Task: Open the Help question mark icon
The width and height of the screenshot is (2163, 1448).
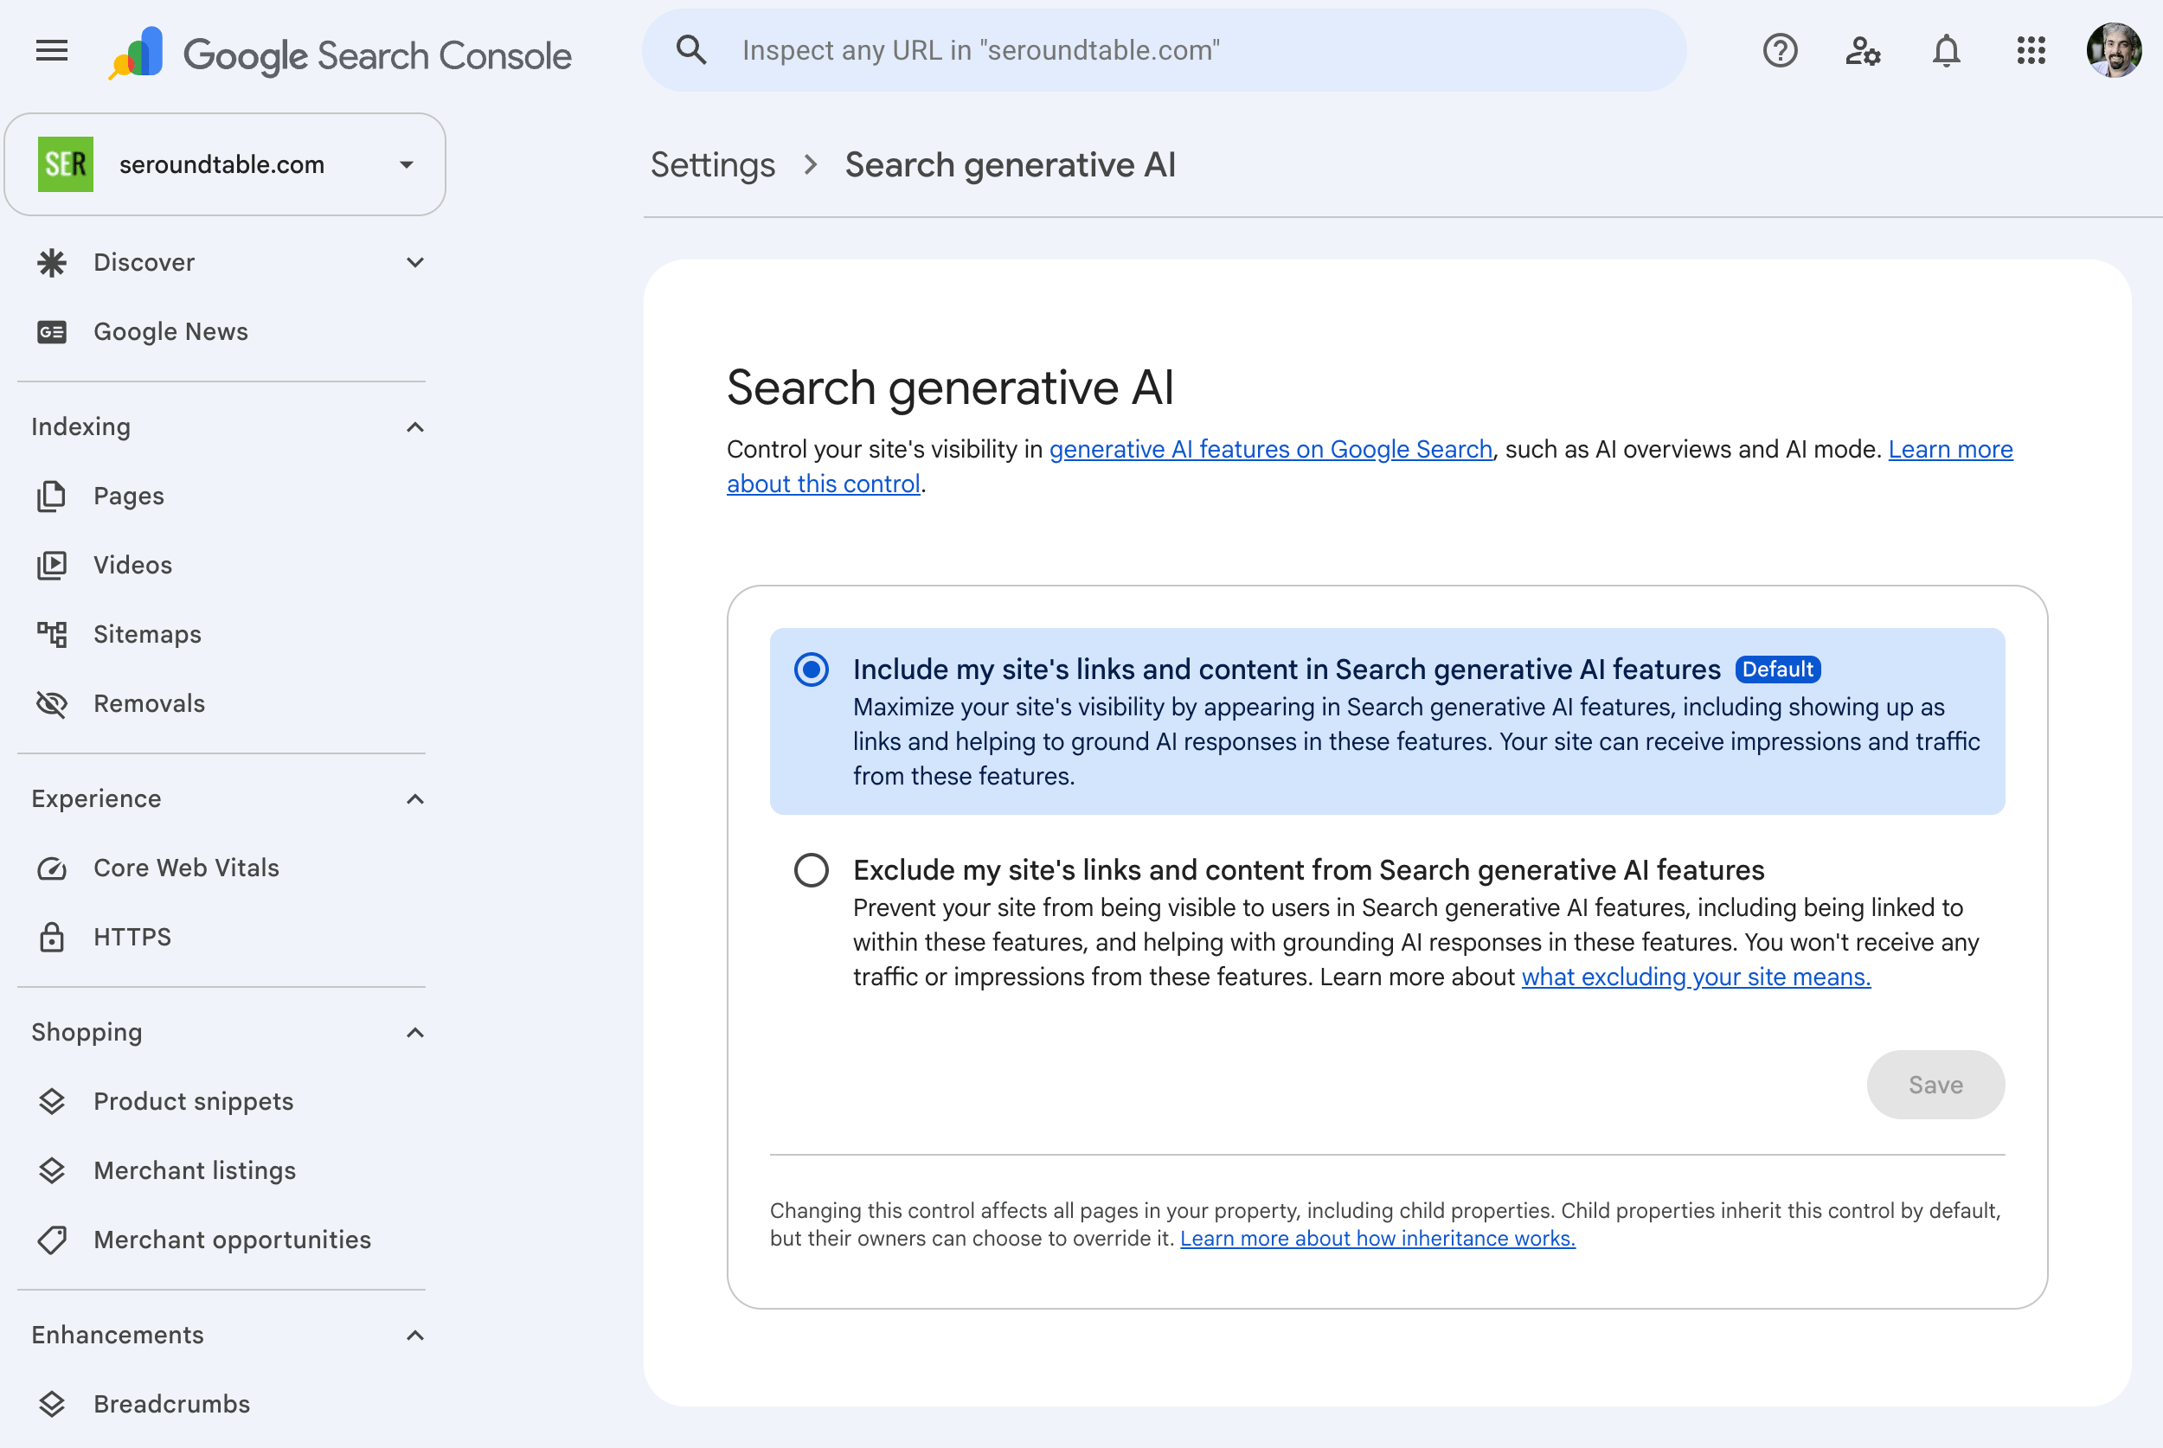Action: click(x=1779, y=51)
